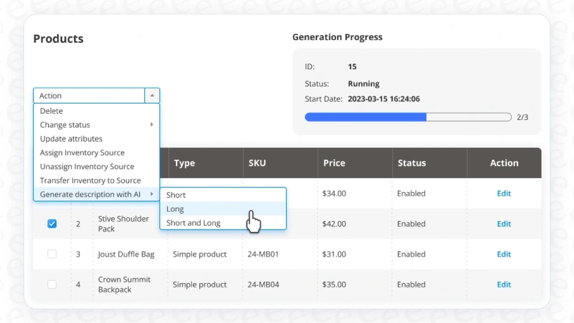The image size is (574, 323).
Task: Click the 2/3 progress count
Action: point(522,117)
